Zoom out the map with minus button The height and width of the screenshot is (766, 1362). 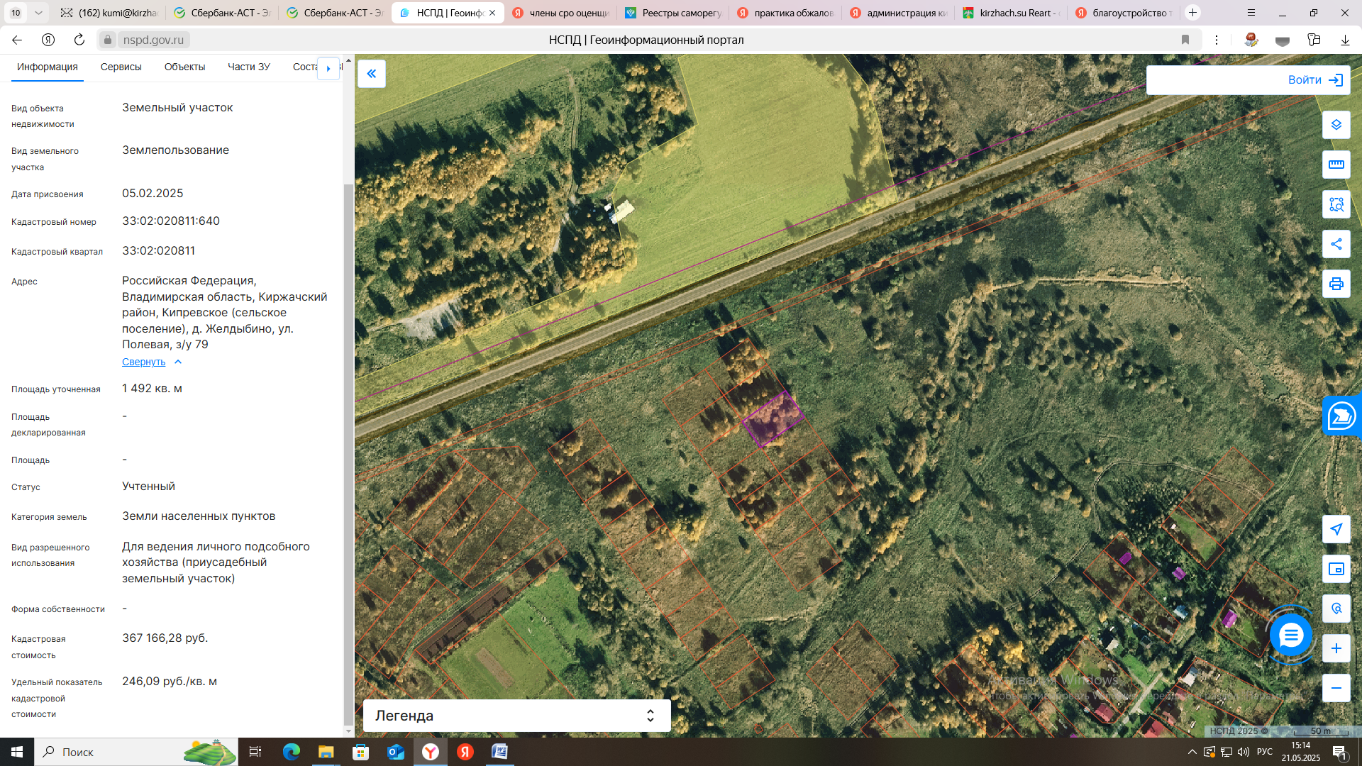1336,688
